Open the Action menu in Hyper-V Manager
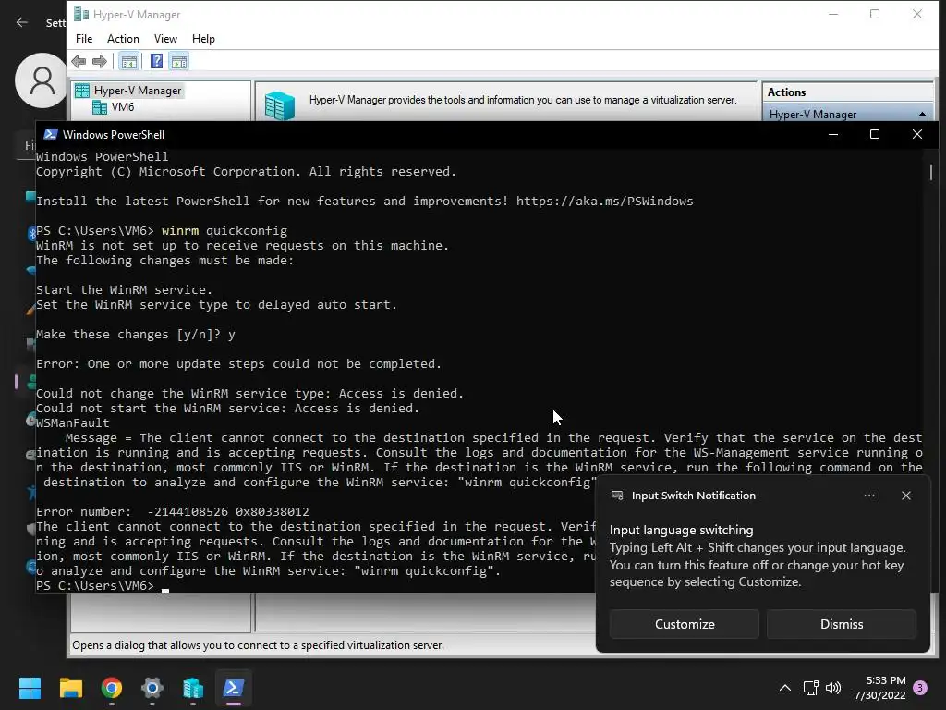The width and height of the screenshot is (946, 710). [x=123, y=39]
